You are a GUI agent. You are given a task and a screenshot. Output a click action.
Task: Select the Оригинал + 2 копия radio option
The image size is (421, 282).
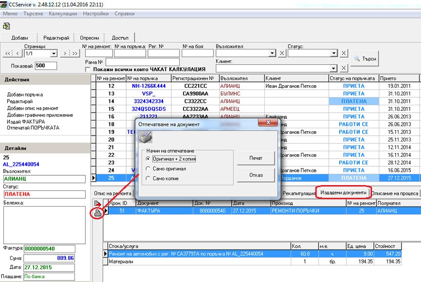coord(148,159)
